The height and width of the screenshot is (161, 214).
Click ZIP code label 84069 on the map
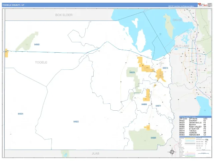coord(144,104)
